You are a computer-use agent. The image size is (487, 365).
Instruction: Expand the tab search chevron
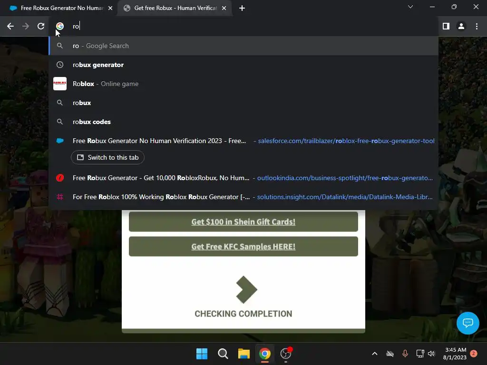pyautogui.click(x=410, y=7)
